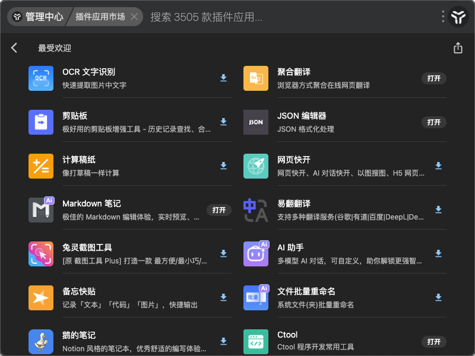475x356 pixels.
Task: Download the 备忘快贴 plugin
Action: coord(224,297)
